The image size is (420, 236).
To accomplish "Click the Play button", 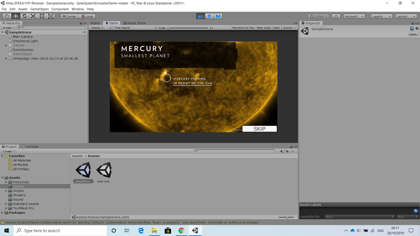I will pyautogui.click(x=201, y=16).
